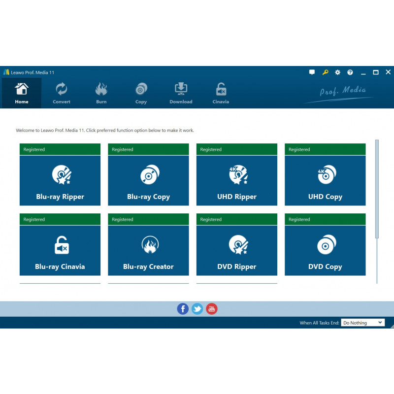Maximize the Leawo Prof. Media window

pos(376,72)
